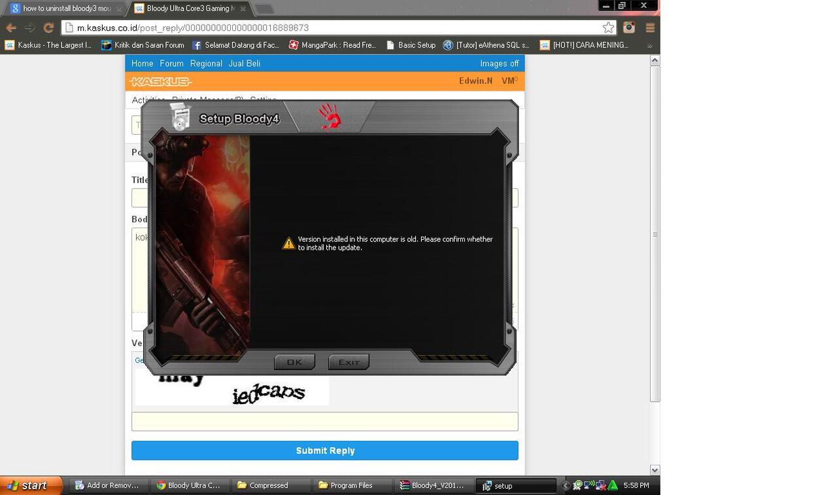Viewport: 837px width, 495px height.
Task: Open the Edwin.N user profile link
Action: (475, 80)
